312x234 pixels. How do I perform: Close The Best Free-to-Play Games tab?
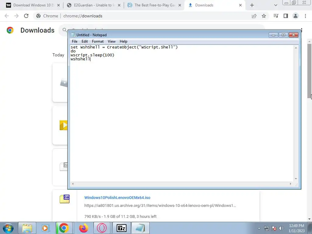(180, 5)
